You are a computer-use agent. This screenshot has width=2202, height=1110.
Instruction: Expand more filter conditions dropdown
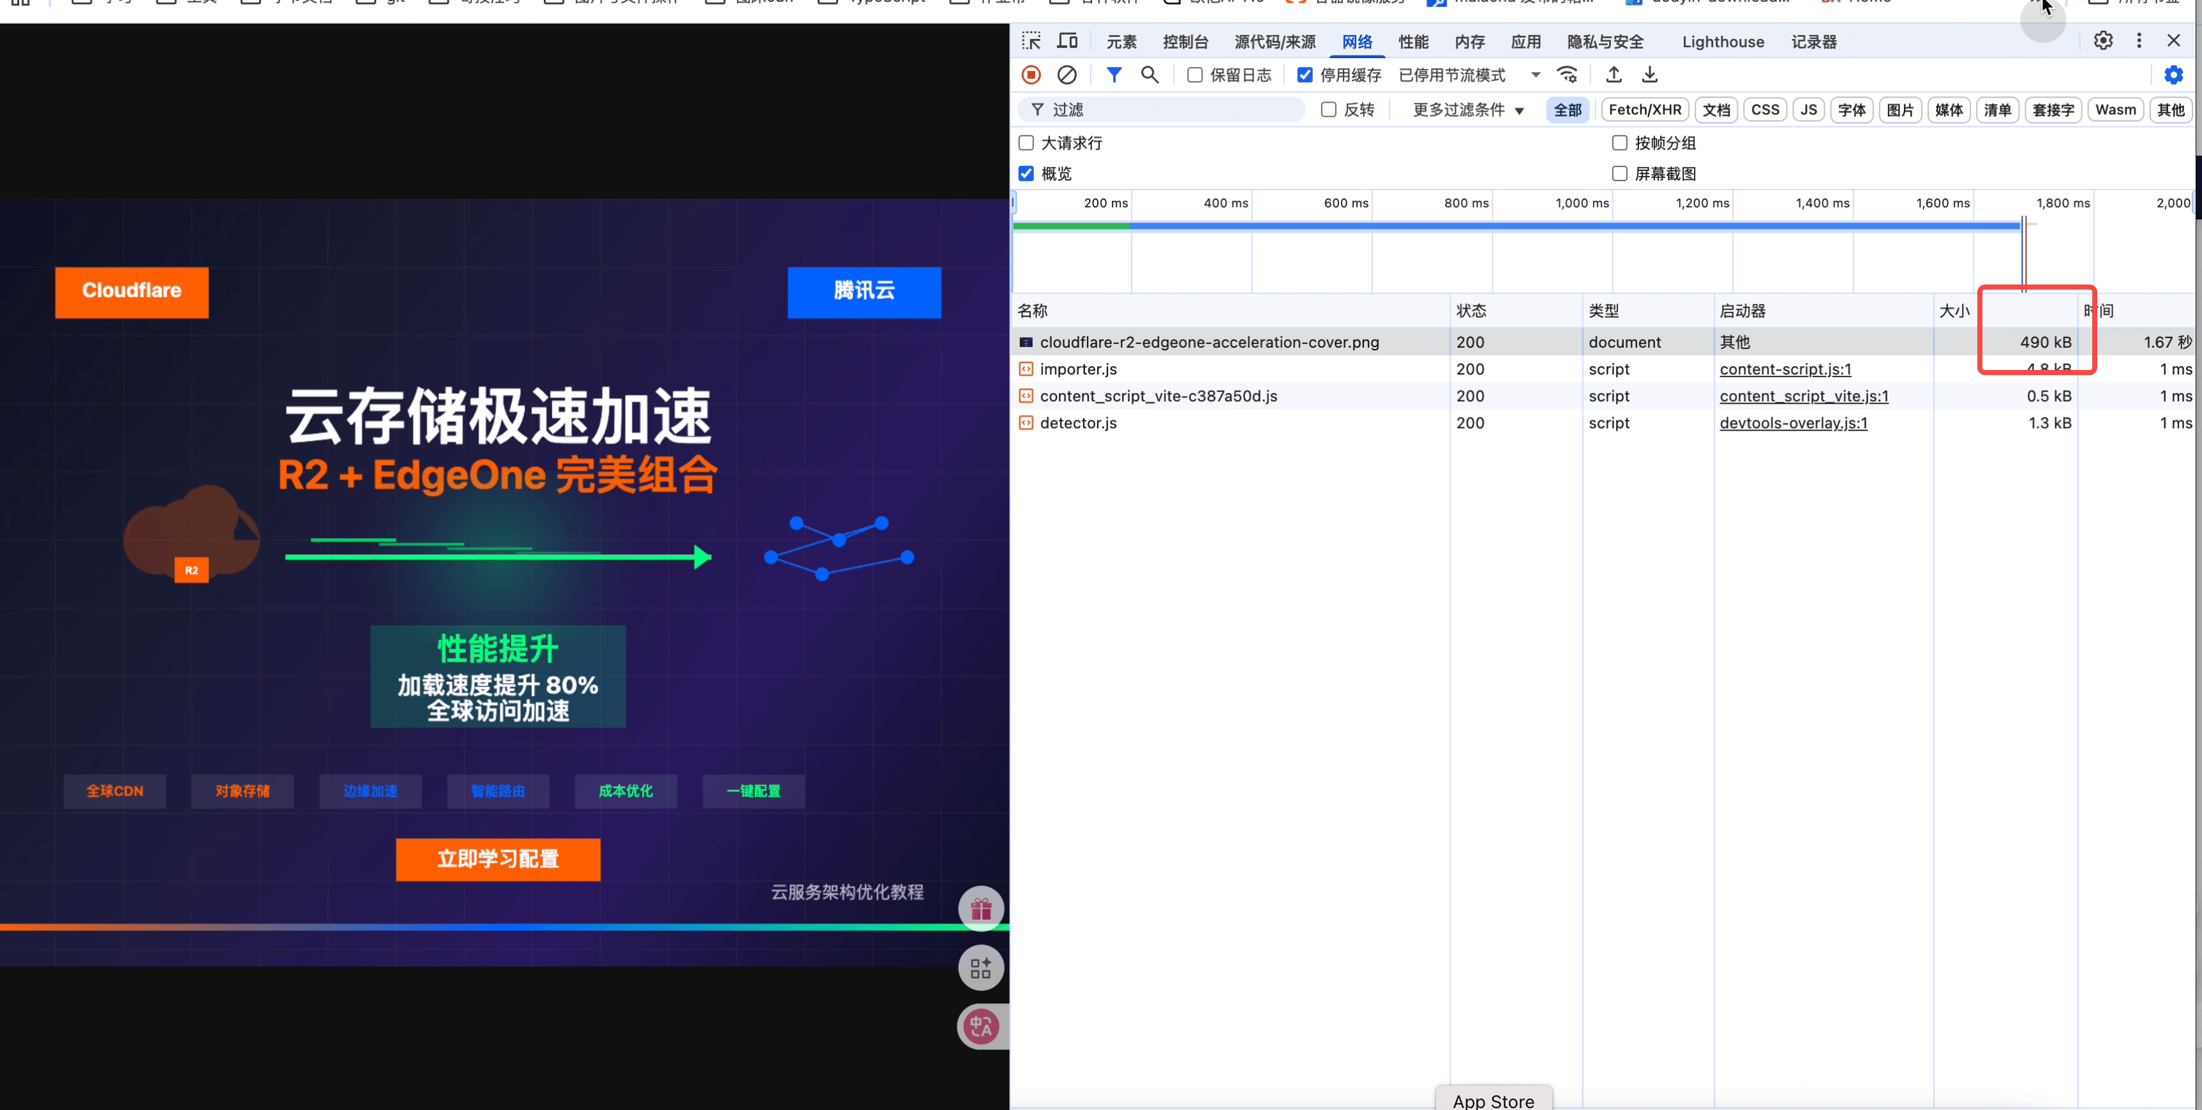1468,110
